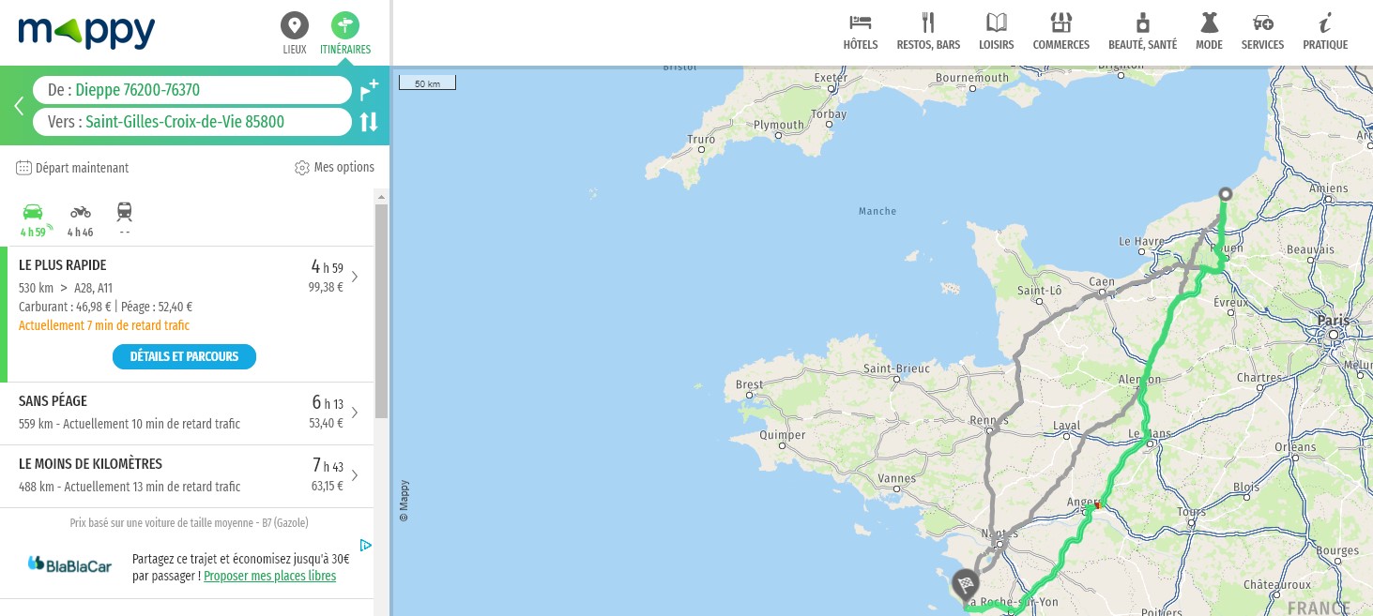Viewport: 1373px width, 616px height.
Task: Click the add waypoint flag icon
Action: (369, 90)
